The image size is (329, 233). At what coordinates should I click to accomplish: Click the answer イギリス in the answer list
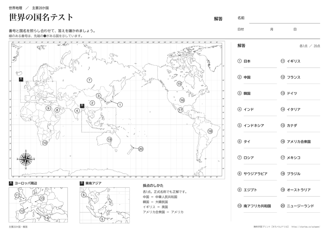294,61
